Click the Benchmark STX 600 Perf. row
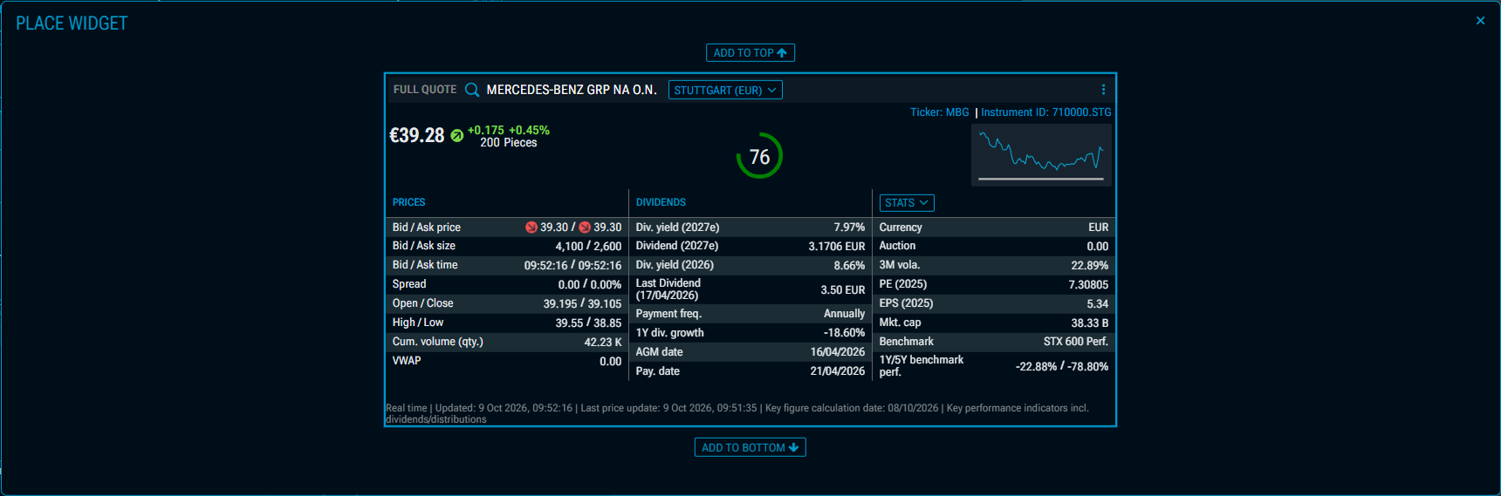Screen dimensions: 1501x496 (994, 342)
